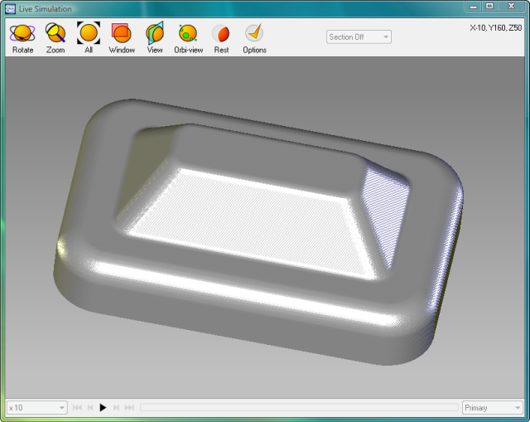Step back one simulation move

coord(90,408)
